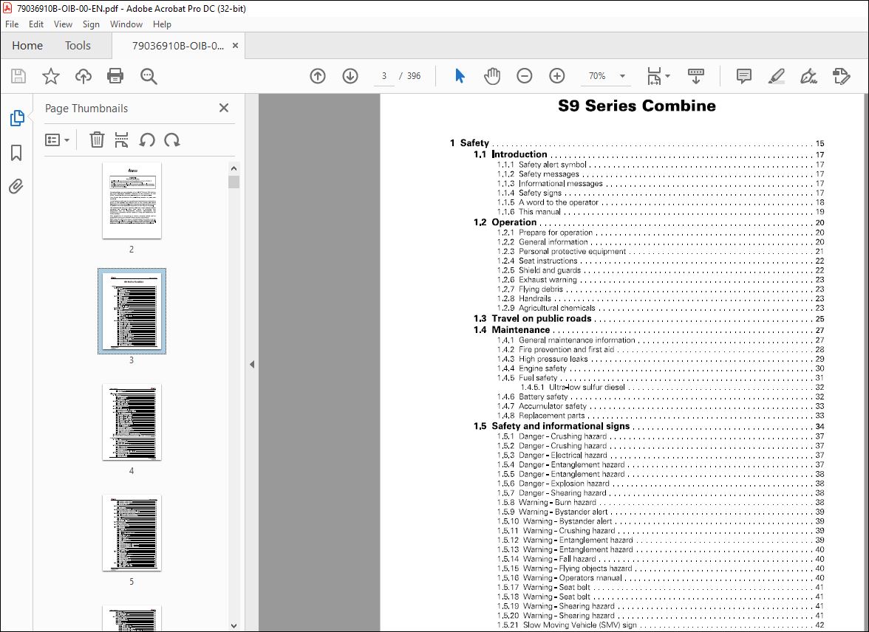Screen dimensions: 869x632
Task: Open Page Thumbnails sidebar icon
Action: pyautogui.click(x=16, y=117)
